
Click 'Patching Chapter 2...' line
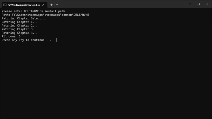coord(20,26)
